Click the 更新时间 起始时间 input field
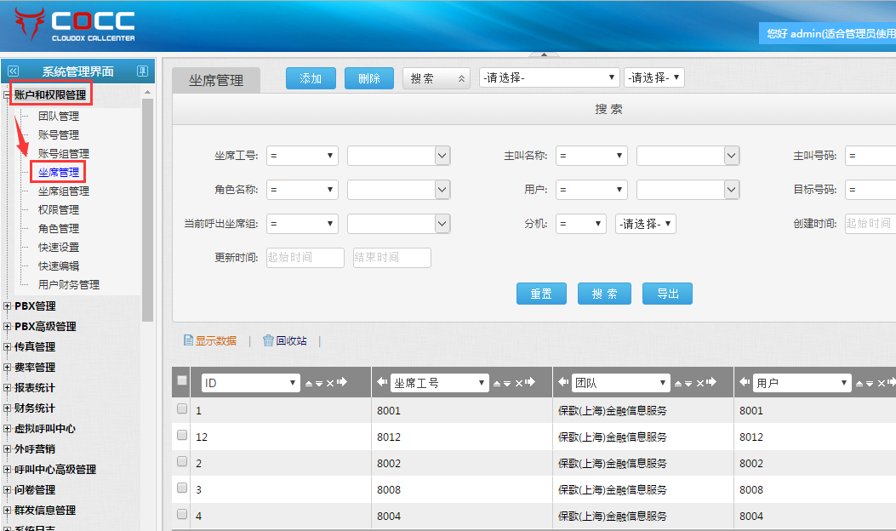Viewport: 896px width, 531px height. pos(305,258)
